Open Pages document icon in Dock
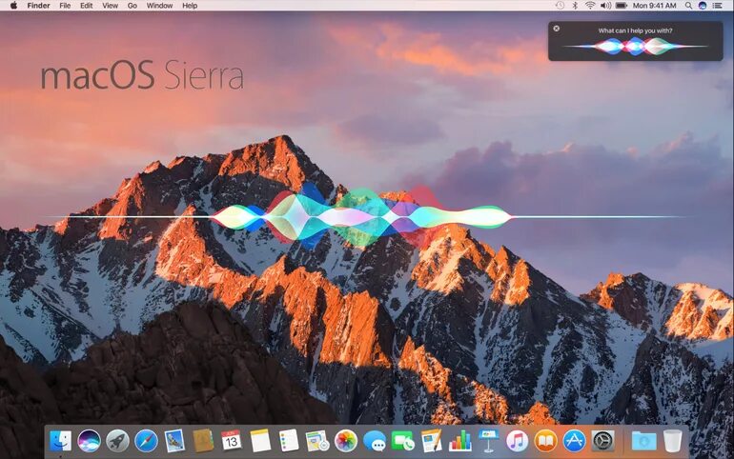The image size is (734, 459). click(432, 441)
